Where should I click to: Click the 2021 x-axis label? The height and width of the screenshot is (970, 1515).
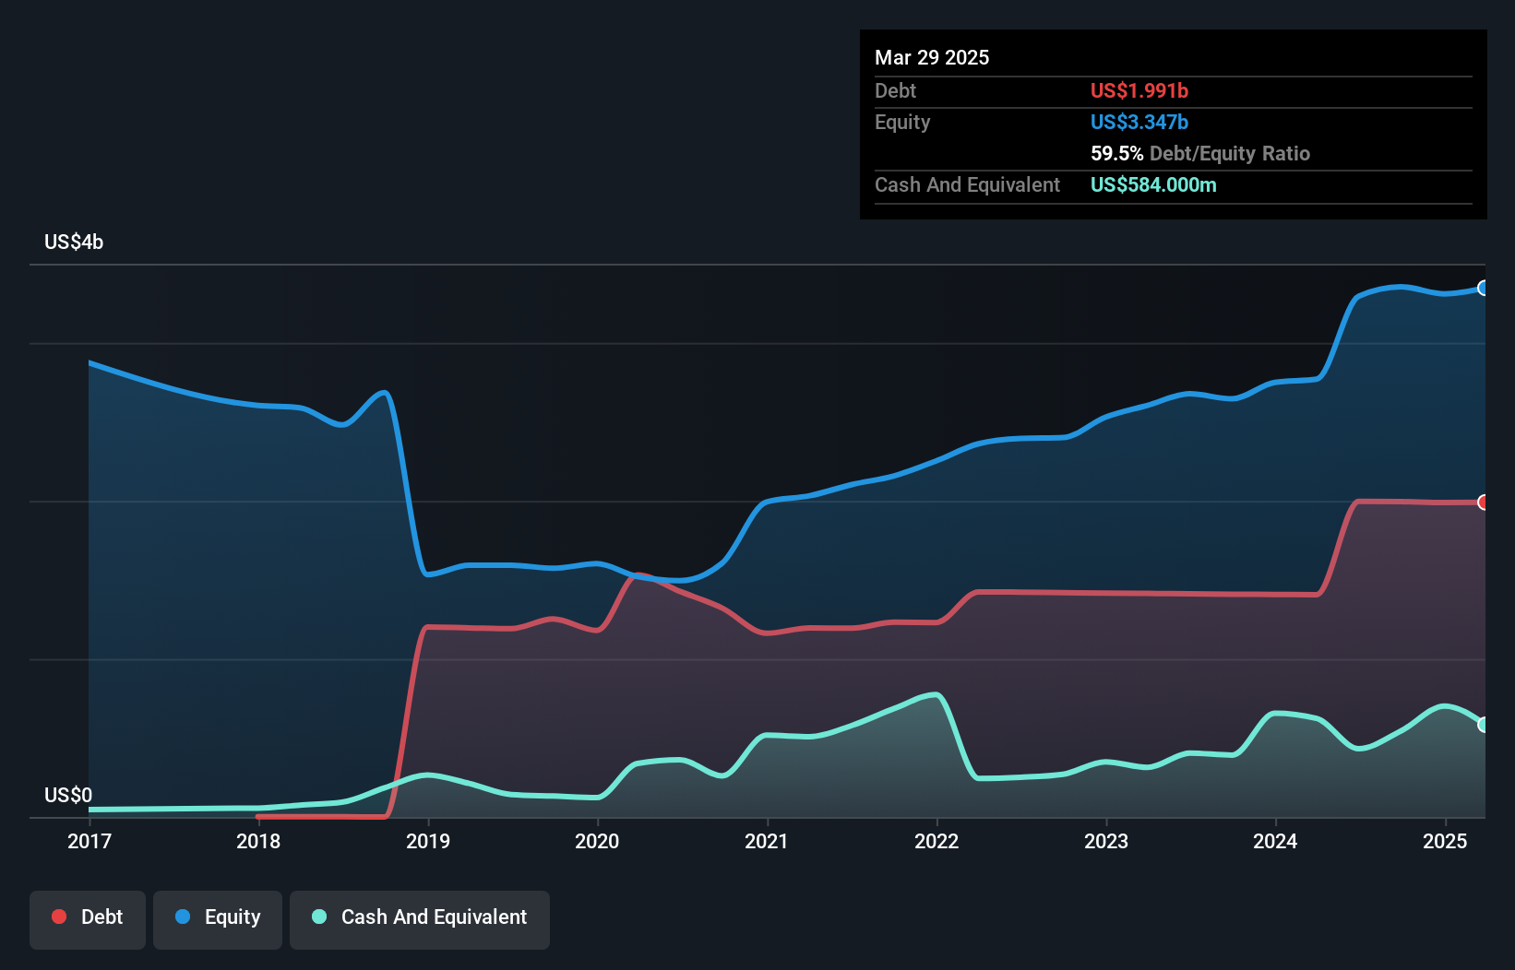pyautogui.click(x=767, y=841)
